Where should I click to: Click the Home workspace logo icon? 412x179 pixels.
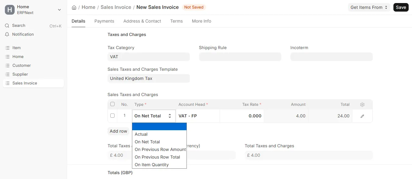pos(10,10)
